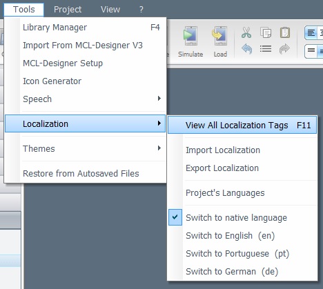This screenshot has width=323, height=289.
Task: Open the Project menu
Action: click(x=68, y=10)
